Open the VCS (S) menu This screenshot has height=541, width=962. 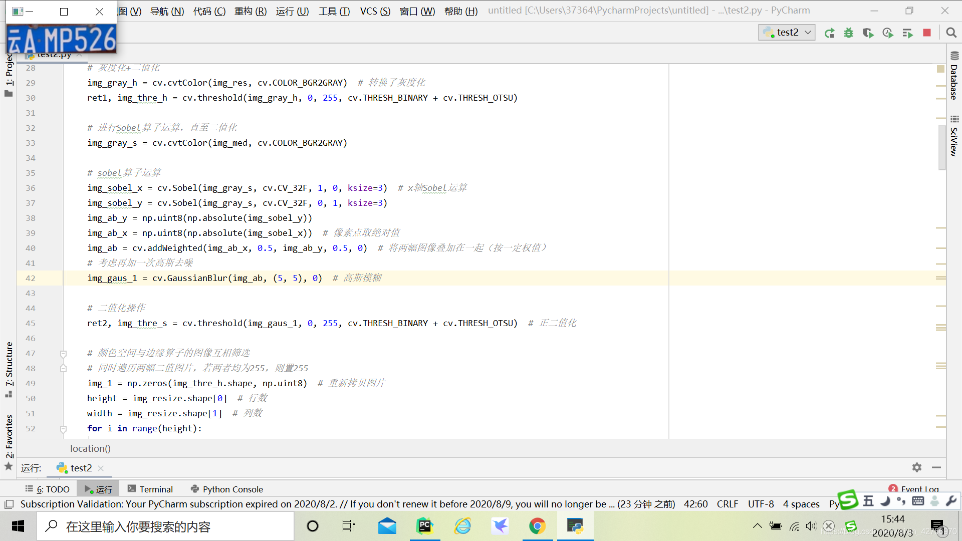pyautogui.click(x=375, y=11)
